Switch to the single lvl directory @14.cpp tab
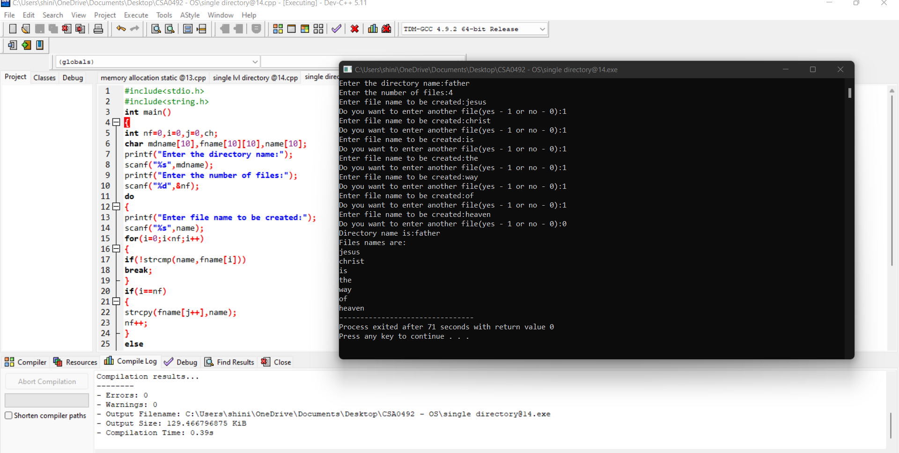Screen dimensions: 899x453 [256, 77]
